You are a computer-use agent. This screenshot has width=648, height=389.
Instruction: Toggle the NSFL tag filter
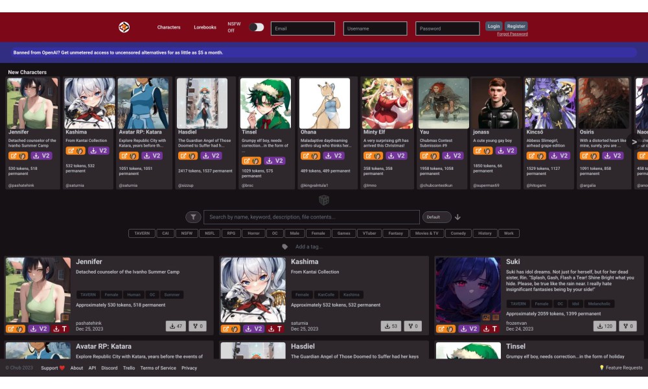coord(209,233)
